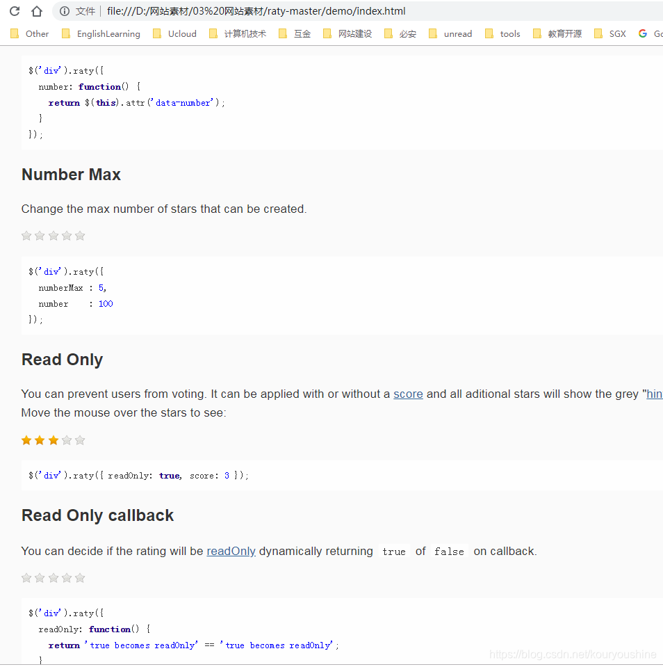The height and width of the screenshot is (667, 663).
Task: Rate fourth star under Read Only callback
Action: click(x=67, y=578)
